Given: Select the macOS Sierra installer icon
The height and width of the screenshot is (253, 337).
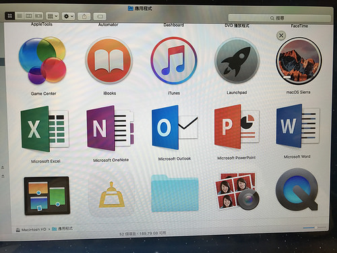Looking at the screenshot, I should (299, 61).
